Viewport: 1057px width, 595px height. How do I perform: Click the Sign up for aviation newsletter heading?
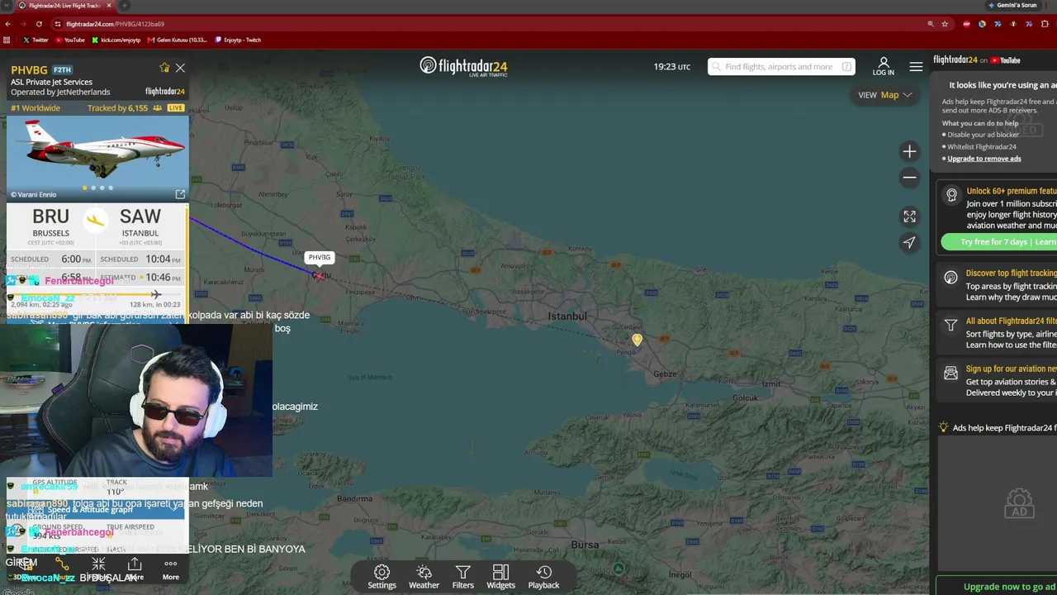[x=1012, y=369]
